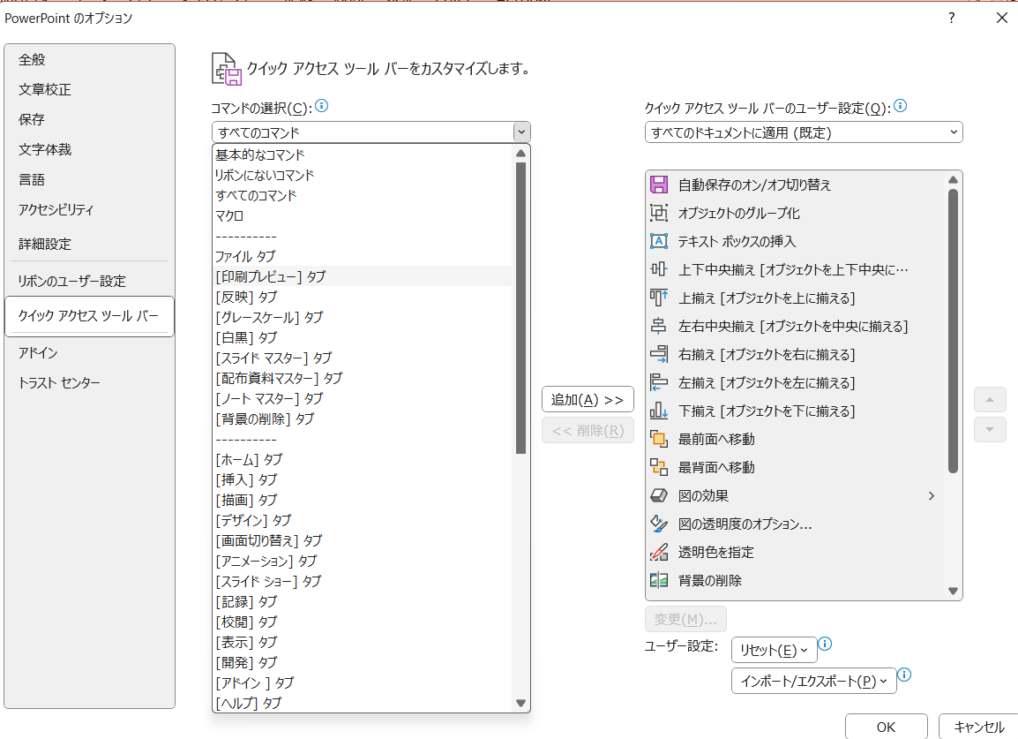
Task: Click the help question mark in the title bar
Action: click(951, 18)
